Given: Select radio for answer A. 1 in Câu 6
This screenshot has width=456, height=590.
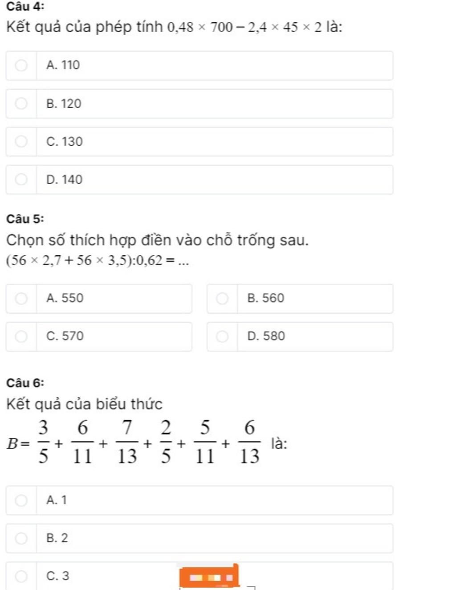Looking at the screenshot, I should point(21,500).
